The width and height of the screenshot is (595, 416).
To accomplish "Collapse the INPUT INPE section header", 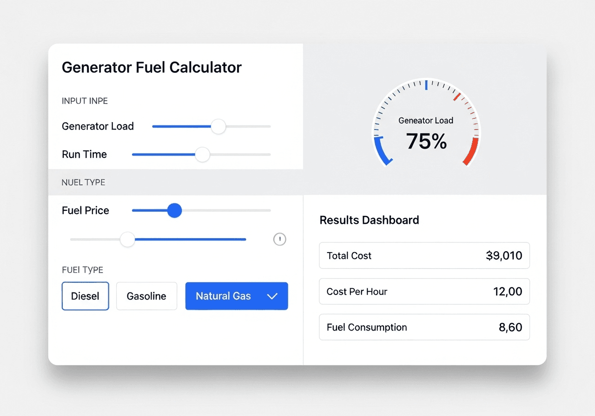I will coord(85,101).
